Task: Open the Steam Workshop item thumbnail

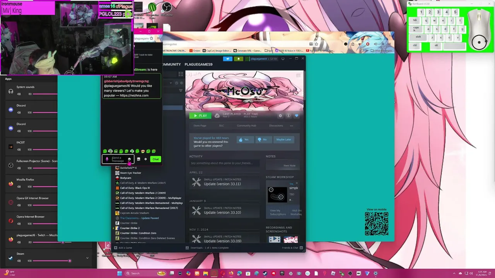Action: tap(277, 194)
